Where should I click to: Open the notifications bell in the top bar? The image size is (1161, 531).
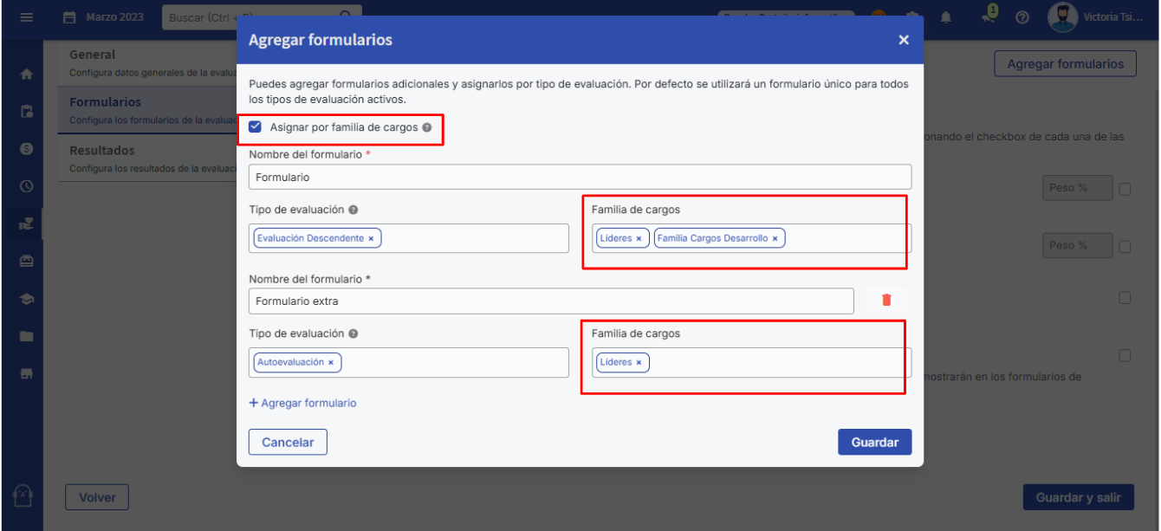tap(946, 18)
